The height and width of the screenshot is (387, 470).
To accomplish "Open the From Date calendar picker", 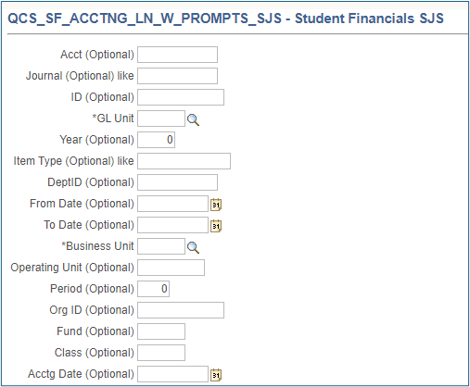I will tap(216, 205).
